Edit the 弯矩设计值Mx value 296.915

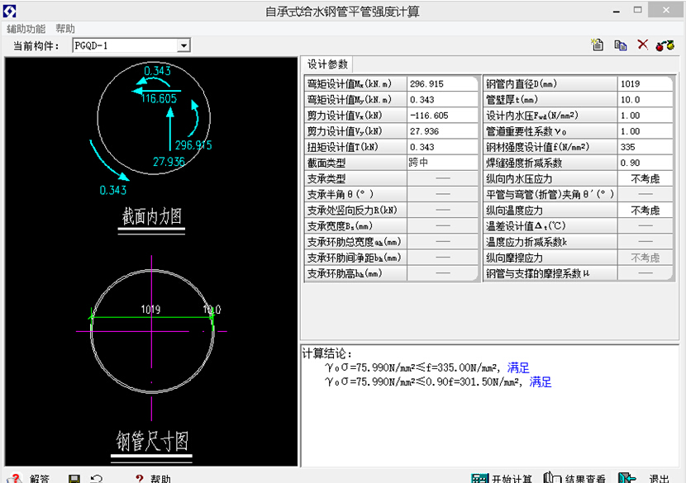[x=442, y=83]
